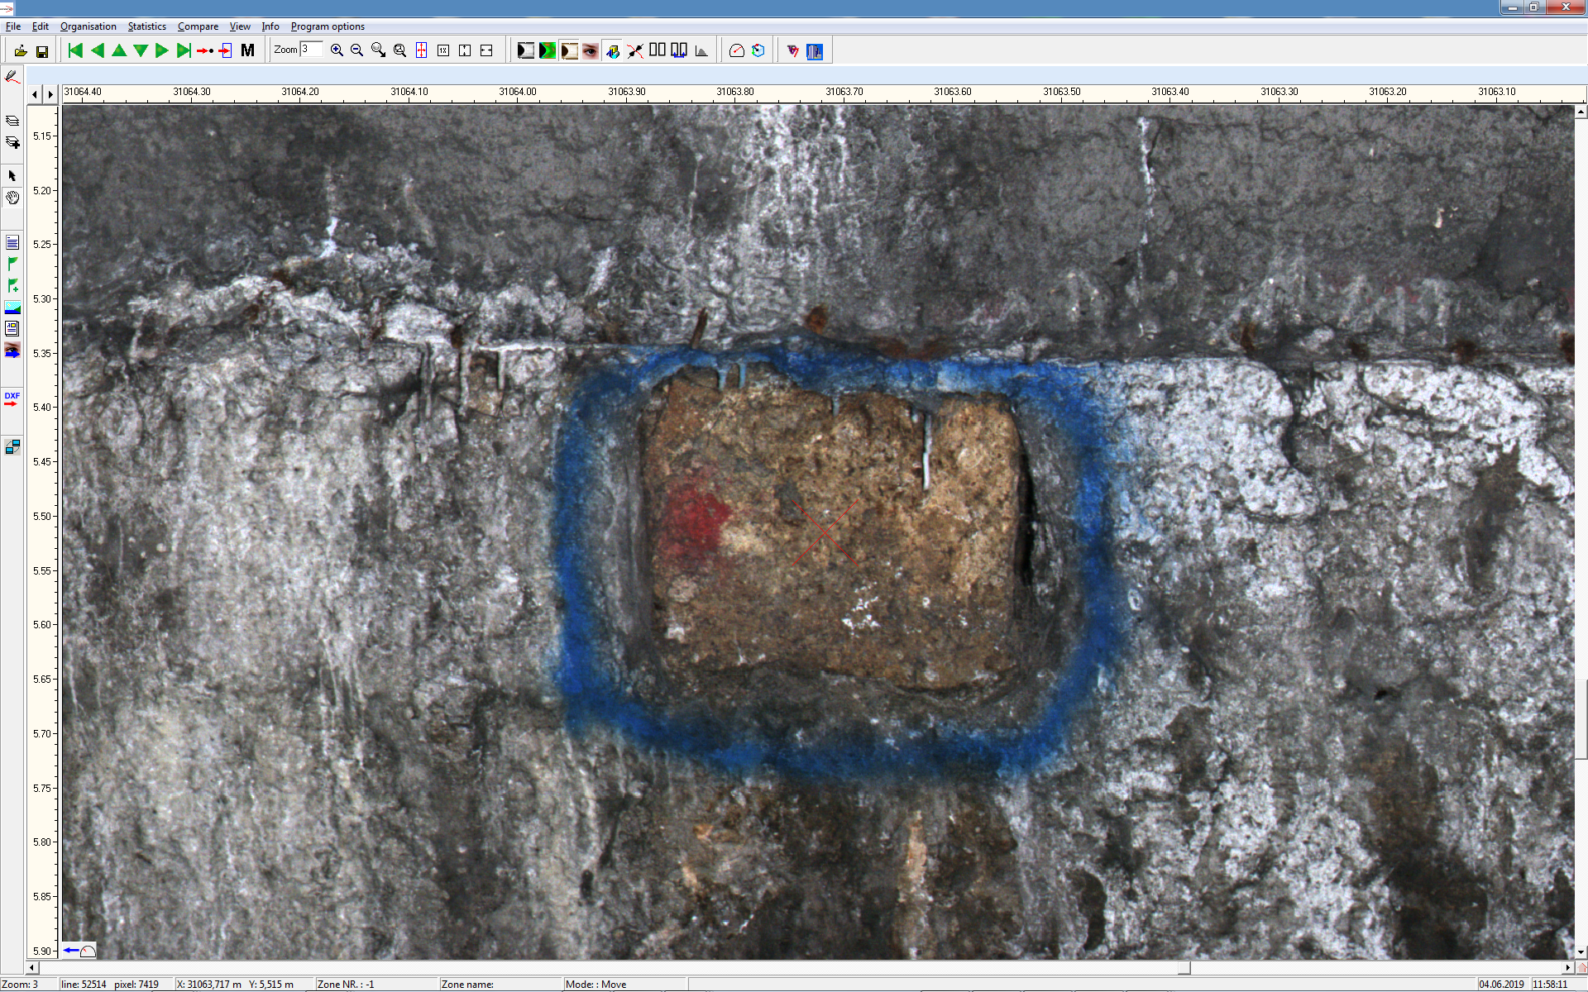Click the DXF export icon

(12, 398)
